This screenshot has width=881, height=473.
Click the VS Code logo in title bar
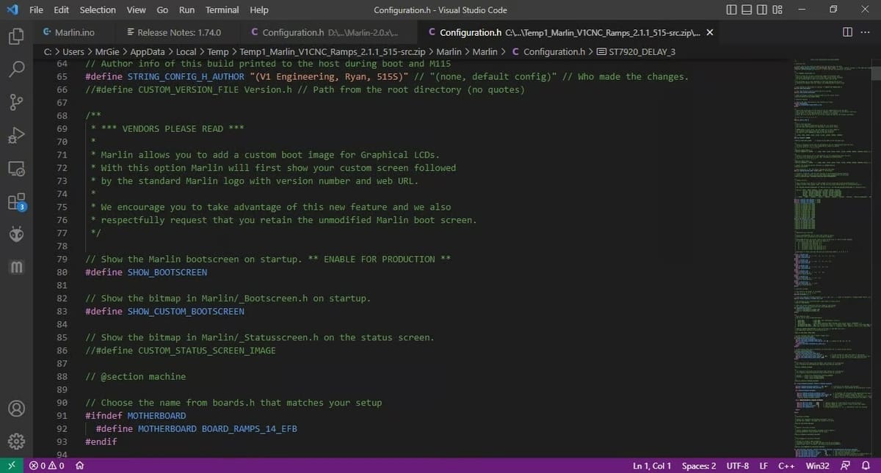click(11, 10)
